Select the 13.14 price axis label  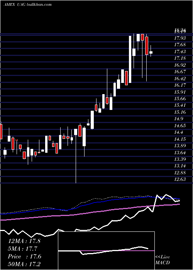pyautogui.click(x=180, y=166)
